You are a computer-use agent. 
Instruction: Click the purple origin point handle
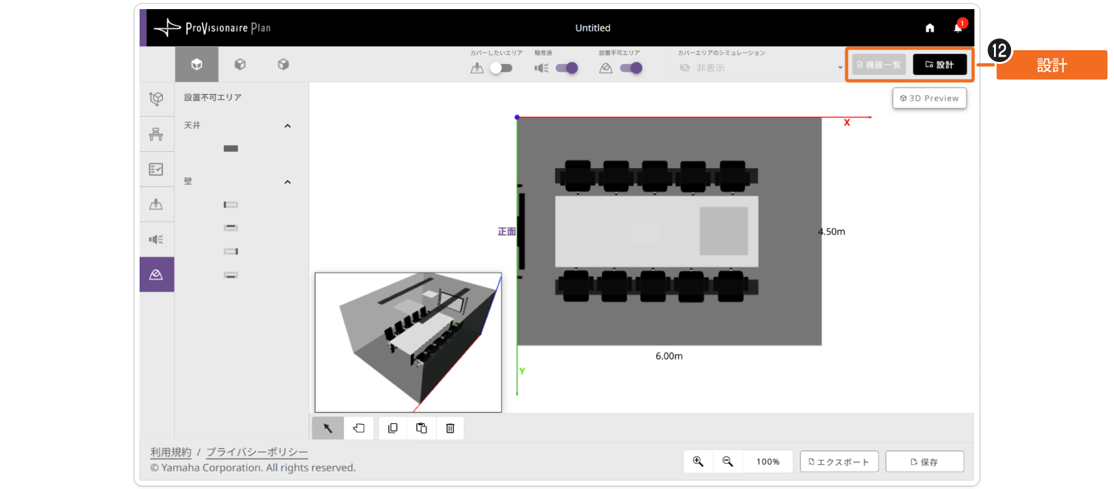517,117
